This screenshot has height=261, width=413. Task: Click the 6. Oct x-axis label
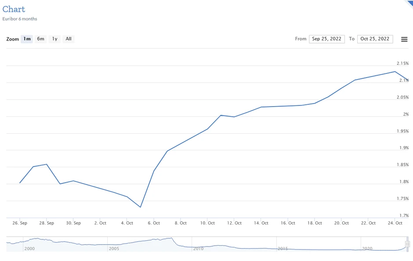[154, 223]
